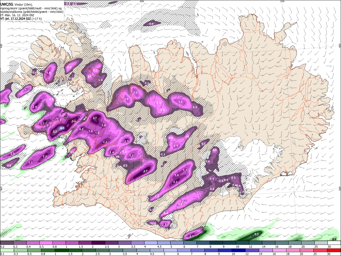Click the '1.5' value on the map

126,99
